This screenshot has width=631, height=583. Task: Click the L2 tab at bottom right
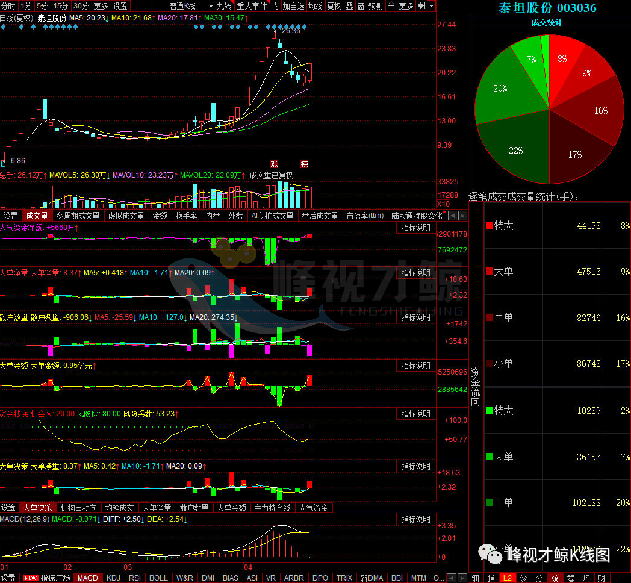[507, 578]
